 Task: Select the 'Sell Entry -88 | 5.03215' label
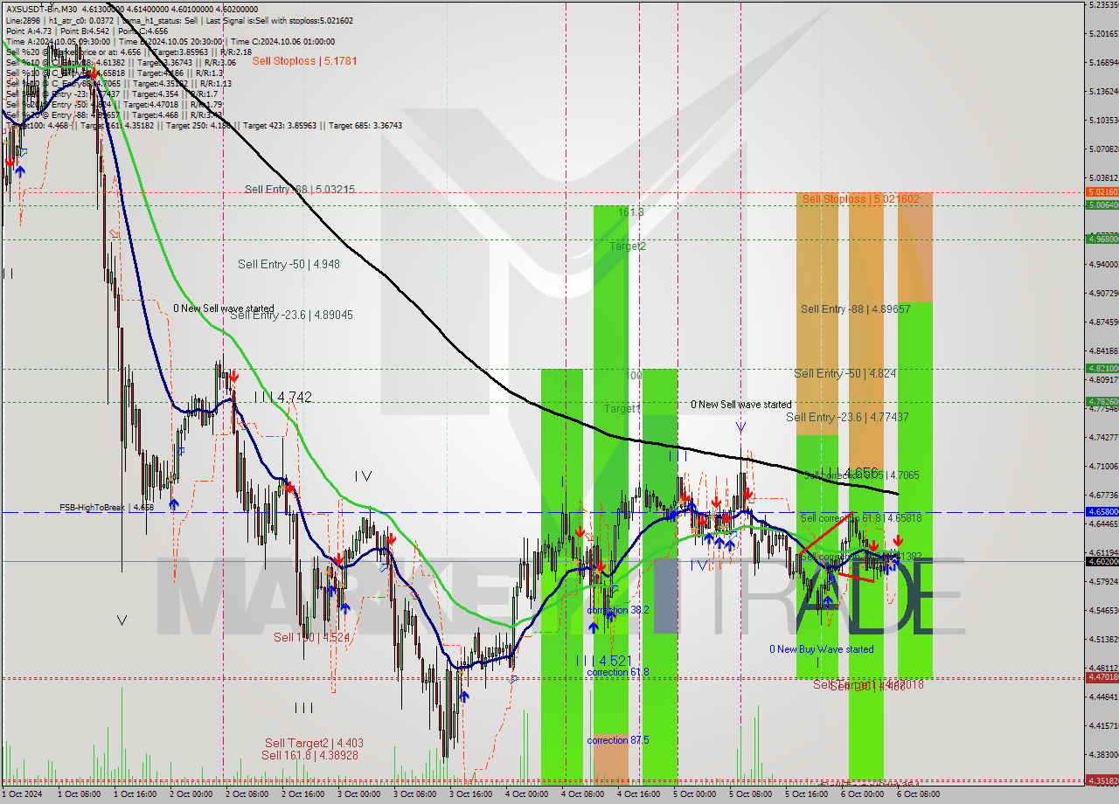300,189
